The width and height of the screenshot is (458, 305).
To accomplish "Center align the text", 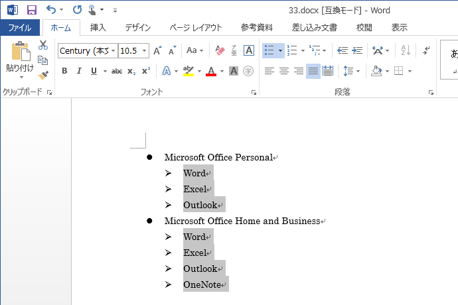I will [284, 71].
